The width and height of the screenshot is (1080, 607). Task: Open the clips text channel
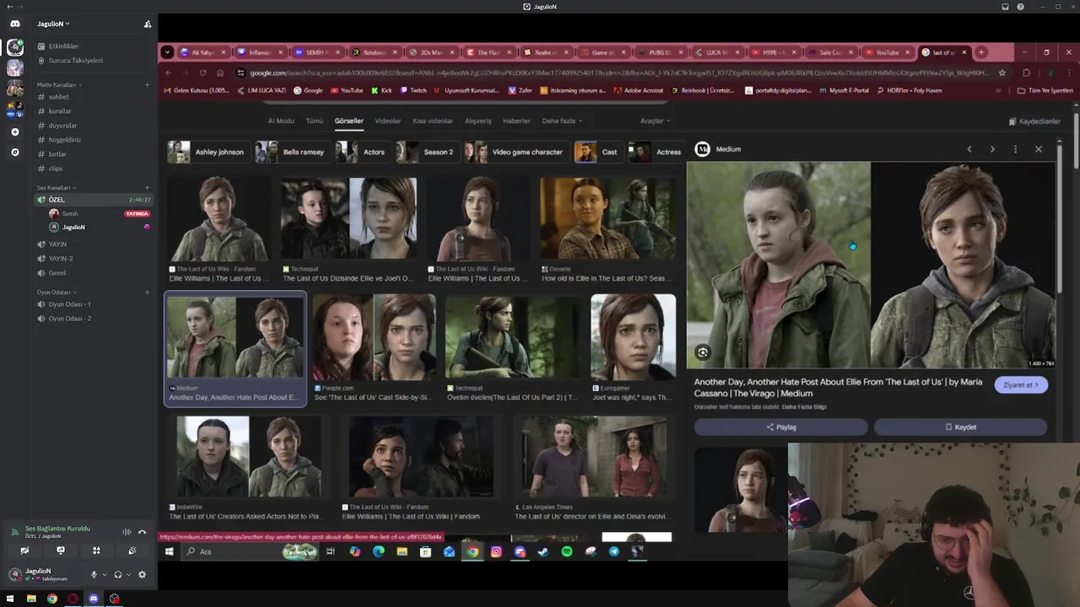tap(55, 169)
